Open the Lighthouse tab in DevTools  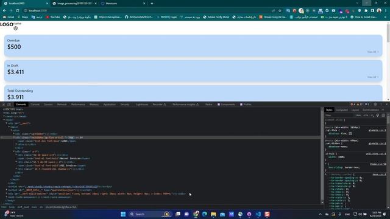coord(142,105)
